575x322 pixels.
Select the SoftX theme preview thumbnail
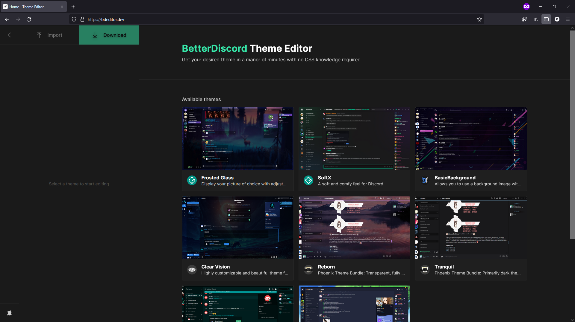pyautogui.click(x=354, y=138)
